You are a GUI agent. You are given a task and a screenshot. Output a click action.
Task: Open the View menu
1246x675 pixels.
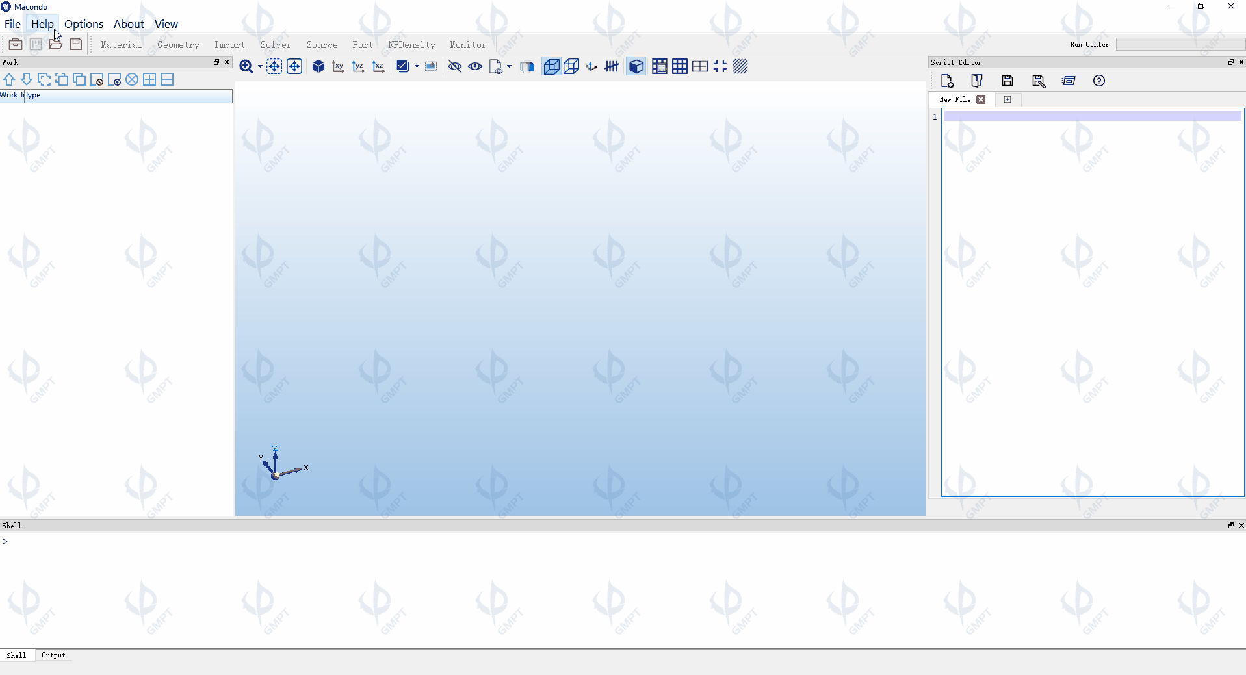coord(166,24)
